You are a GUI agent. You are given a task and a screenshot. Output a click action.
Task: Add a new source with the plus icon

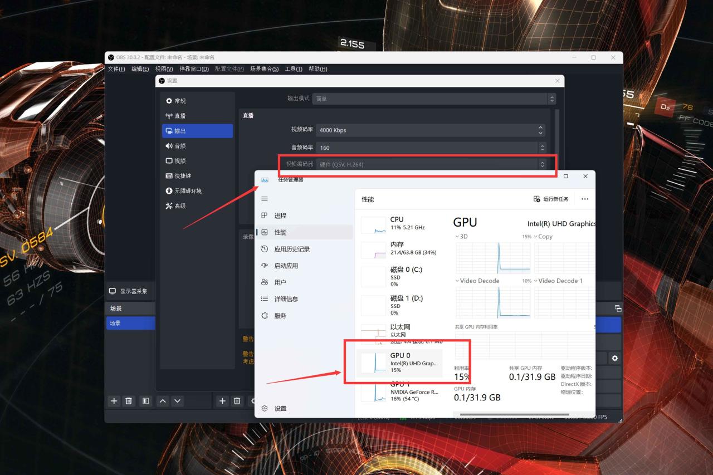click(x=222, y=401)
